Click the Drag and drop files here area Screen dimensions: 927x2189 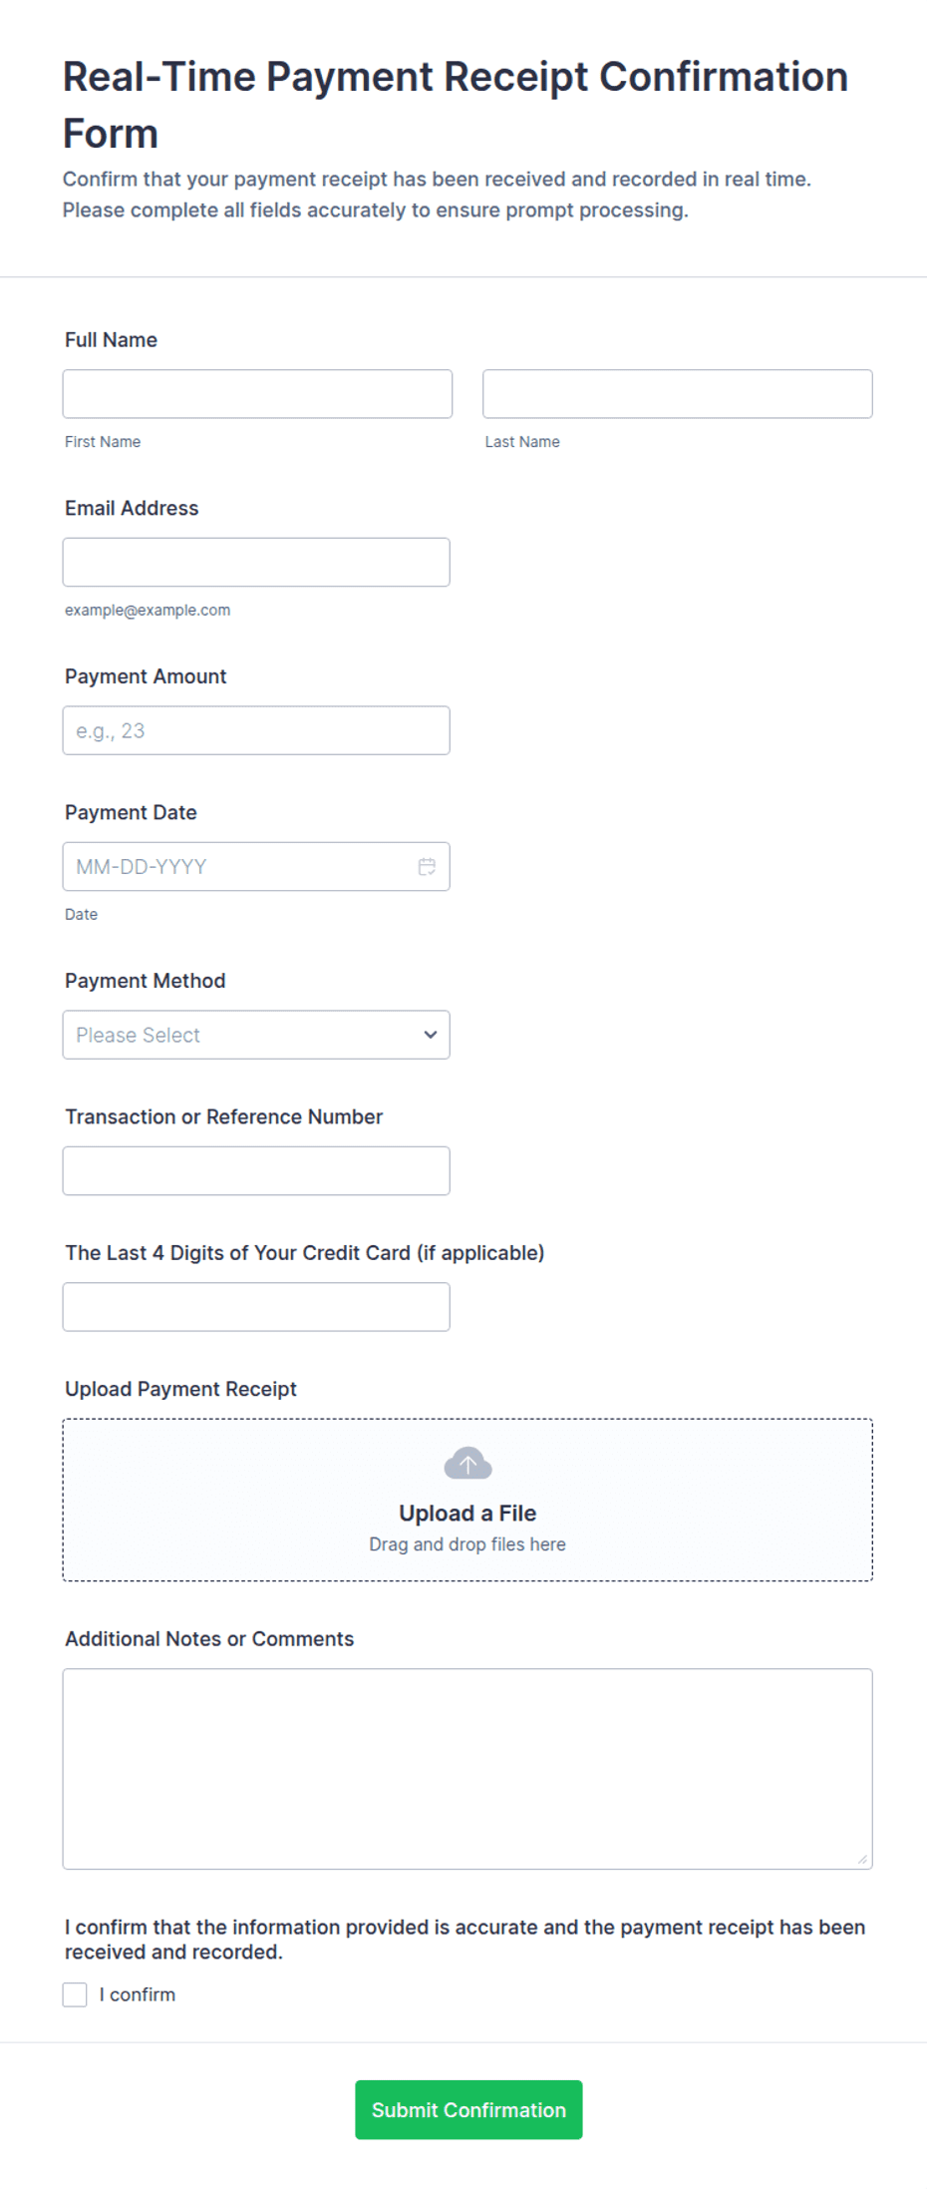click(x=467, y=1543)
